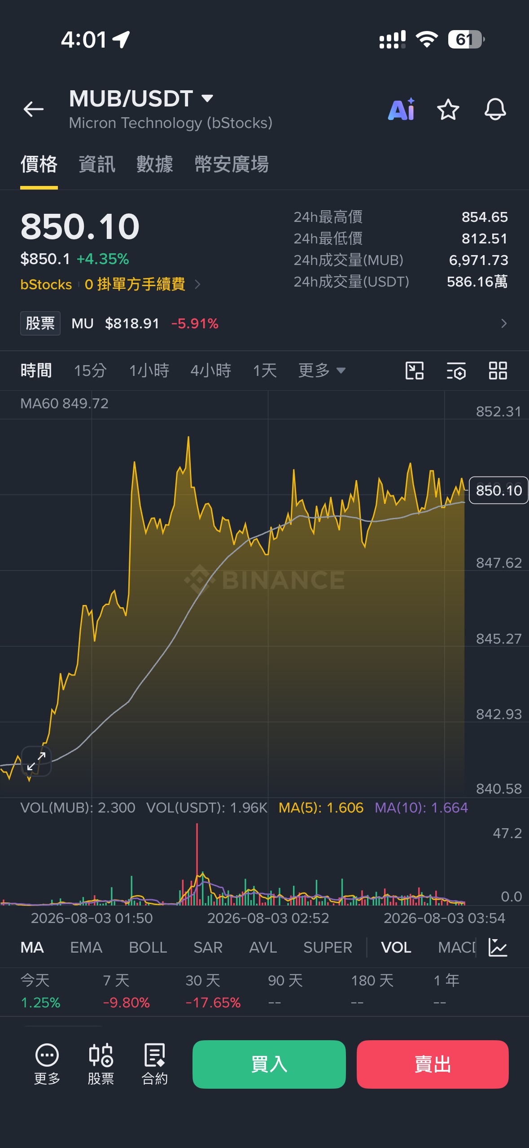
Task: Tap the 30 天 -17.65% performance
Action: click(x=213, y=991)
